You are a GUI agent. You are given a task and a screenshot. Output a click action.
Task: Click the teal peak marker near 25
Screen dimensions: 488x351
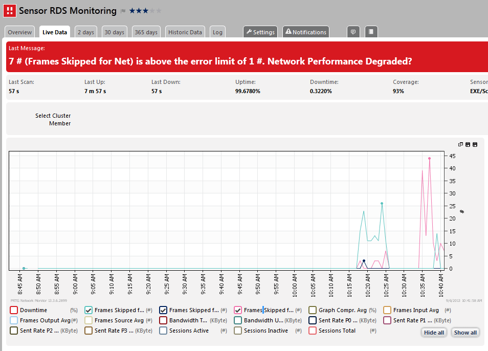382,204
